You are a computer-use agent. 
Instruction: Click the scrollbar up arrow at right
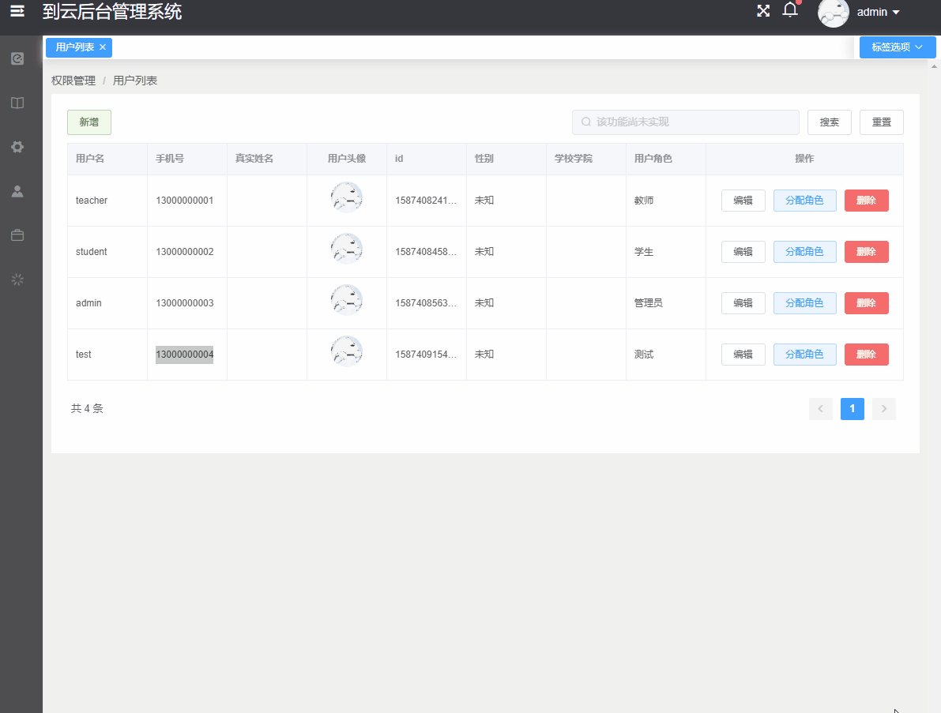934,66
